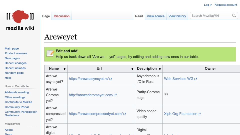The image size is (240, 135).
Task: Click the 'Edit and add!' banner title
Action: (67, 51)
